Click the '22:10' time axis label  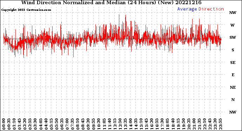coord(204,124)
